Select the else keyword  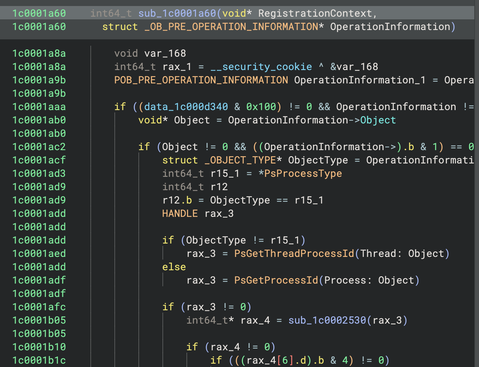pyautogui.click(x=174, y=267)
